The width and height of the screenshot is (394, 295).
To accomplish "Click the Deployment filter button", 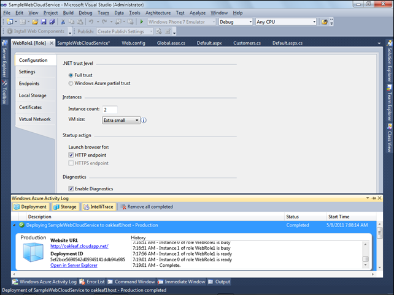I will [30, 207].
